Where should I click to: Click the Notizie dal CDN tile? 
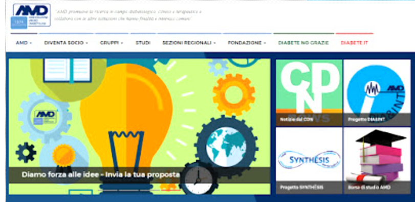coord(309,92)
